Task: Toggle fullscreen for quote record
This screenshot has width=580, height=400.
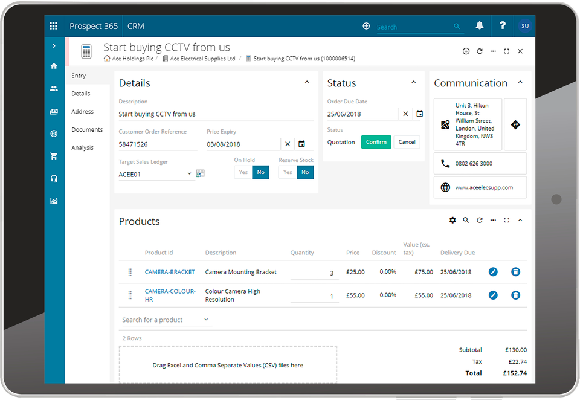Action: click(507, 51)
